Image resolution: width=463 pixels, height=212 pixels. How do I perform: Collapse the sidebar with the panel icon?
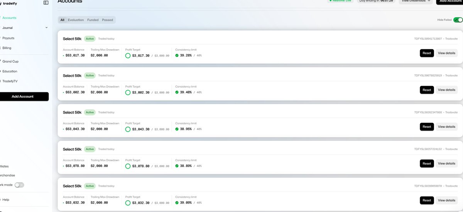point(46,3)
